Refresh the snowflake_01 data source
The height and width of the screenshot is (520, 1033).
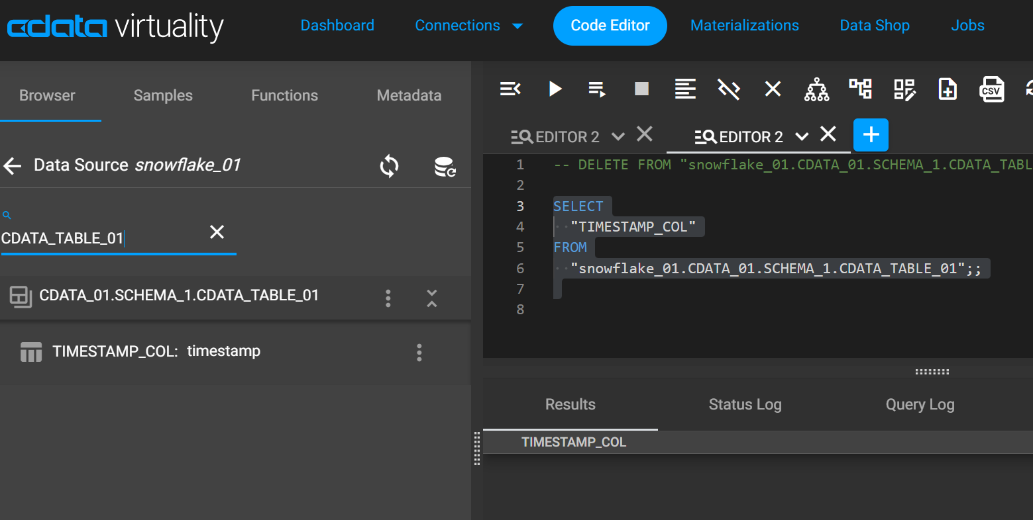click(x=390, y=166)
